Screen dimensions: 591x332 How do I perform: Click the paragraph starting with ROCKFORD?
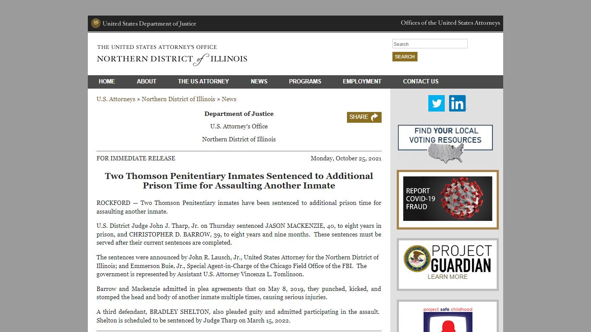(239, 207)
